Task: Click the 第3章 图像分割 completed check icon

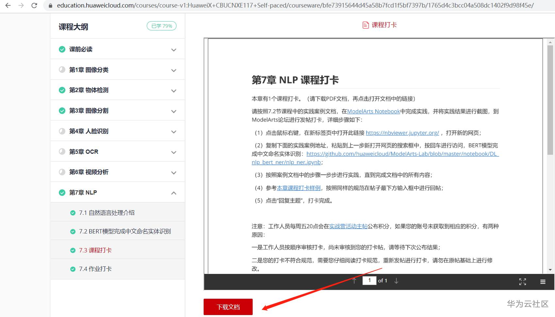Action: tap(62, 111)
